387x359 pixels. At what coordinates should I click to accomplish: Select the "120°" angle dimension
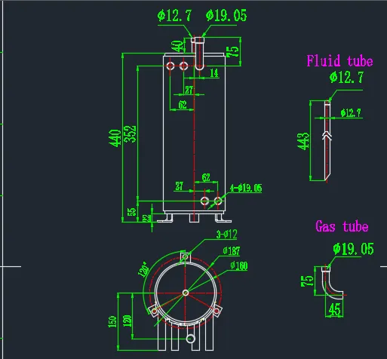coord(143,269)
